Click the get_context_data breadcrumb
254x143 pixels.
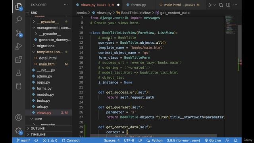173,13
